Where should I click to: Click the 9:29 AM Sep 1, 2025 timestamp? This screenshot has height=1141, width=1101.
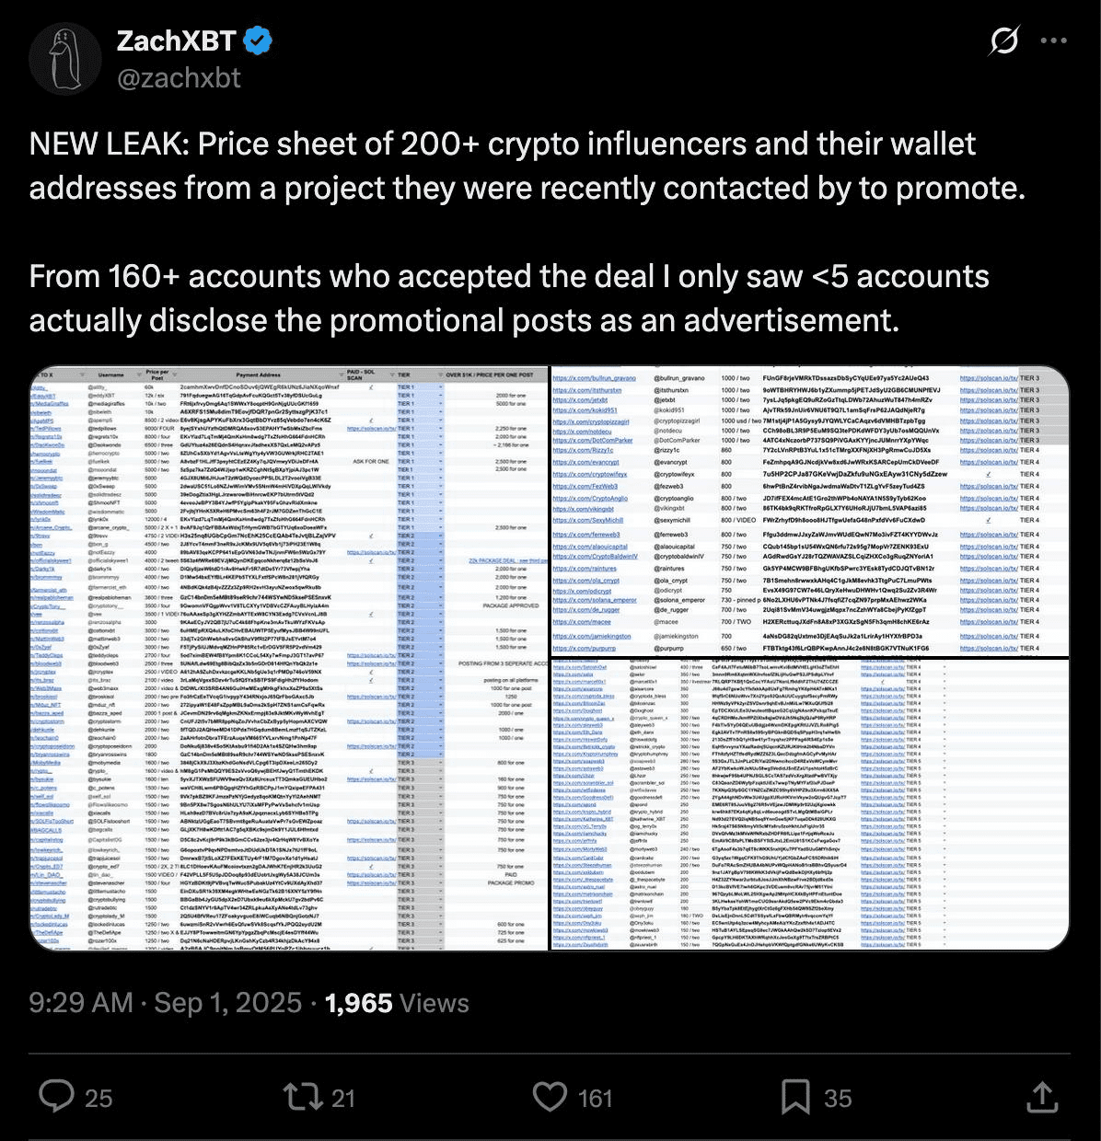[x=166, y=1003]
